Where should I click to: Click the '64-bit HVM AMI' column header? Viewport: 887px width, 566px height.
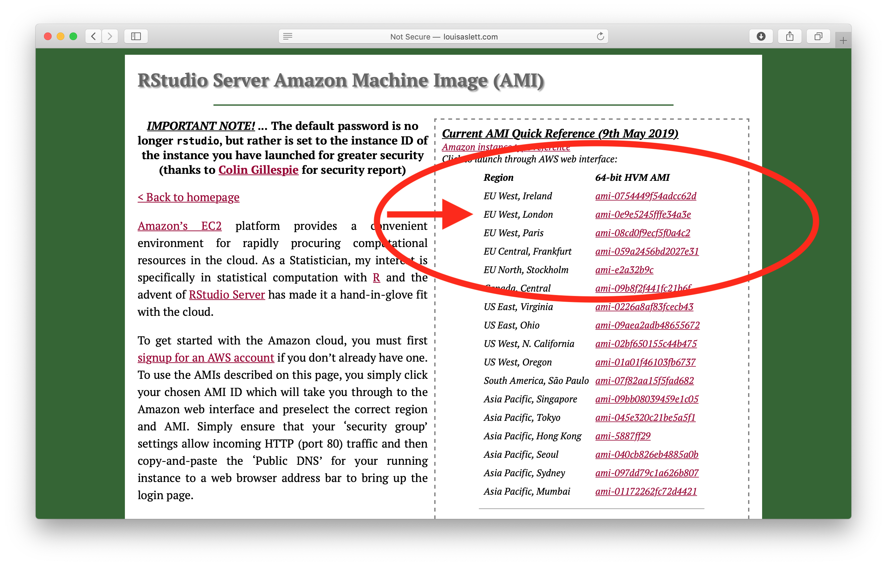[632, 178]
